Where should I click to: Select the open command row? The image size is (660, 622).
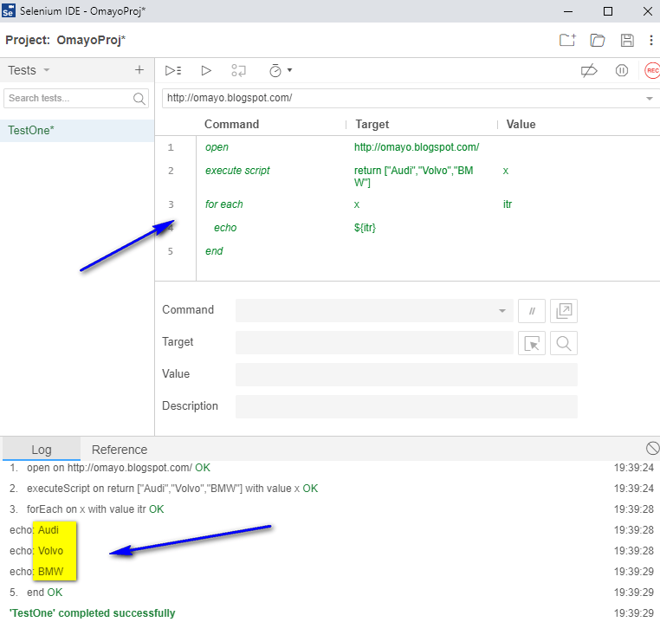407,147
